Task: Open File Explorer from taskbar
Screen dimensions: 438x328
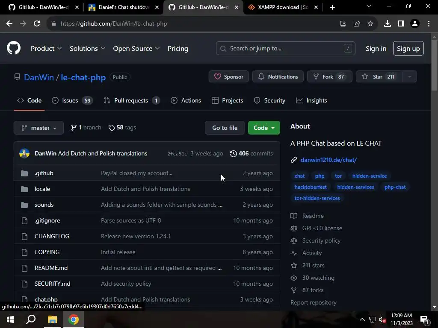Action: [x=52, y=319]
